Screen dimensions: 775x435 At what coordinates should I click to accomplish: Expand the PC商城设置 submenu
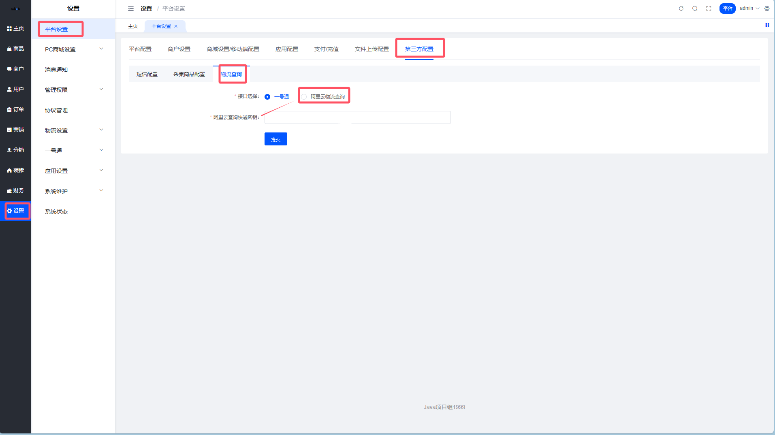(x=73, y=49)
